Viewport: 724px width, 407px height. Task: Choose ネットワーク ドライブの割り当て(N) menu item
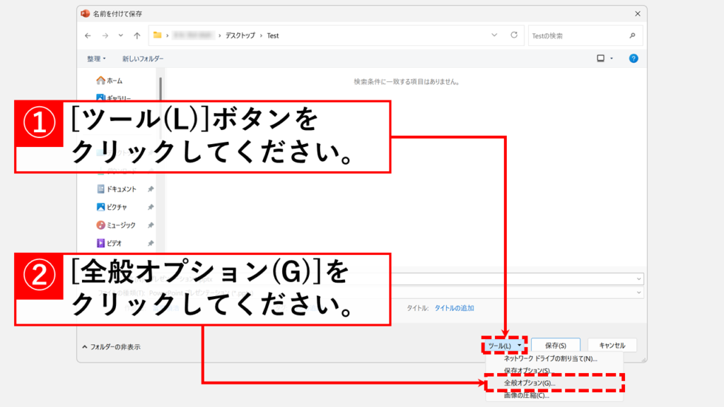tap(554, 358)
